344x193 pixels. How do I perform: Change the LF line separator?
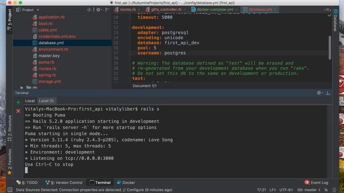click(x=273, y=190)
